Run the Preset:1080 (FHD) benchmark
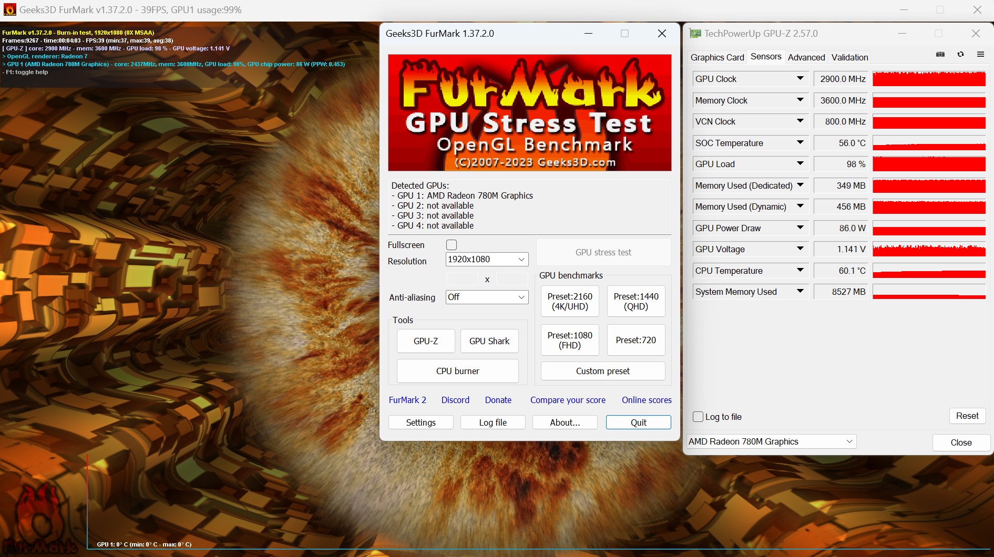The width and height of the screenshot is (994, 557). 570,340
